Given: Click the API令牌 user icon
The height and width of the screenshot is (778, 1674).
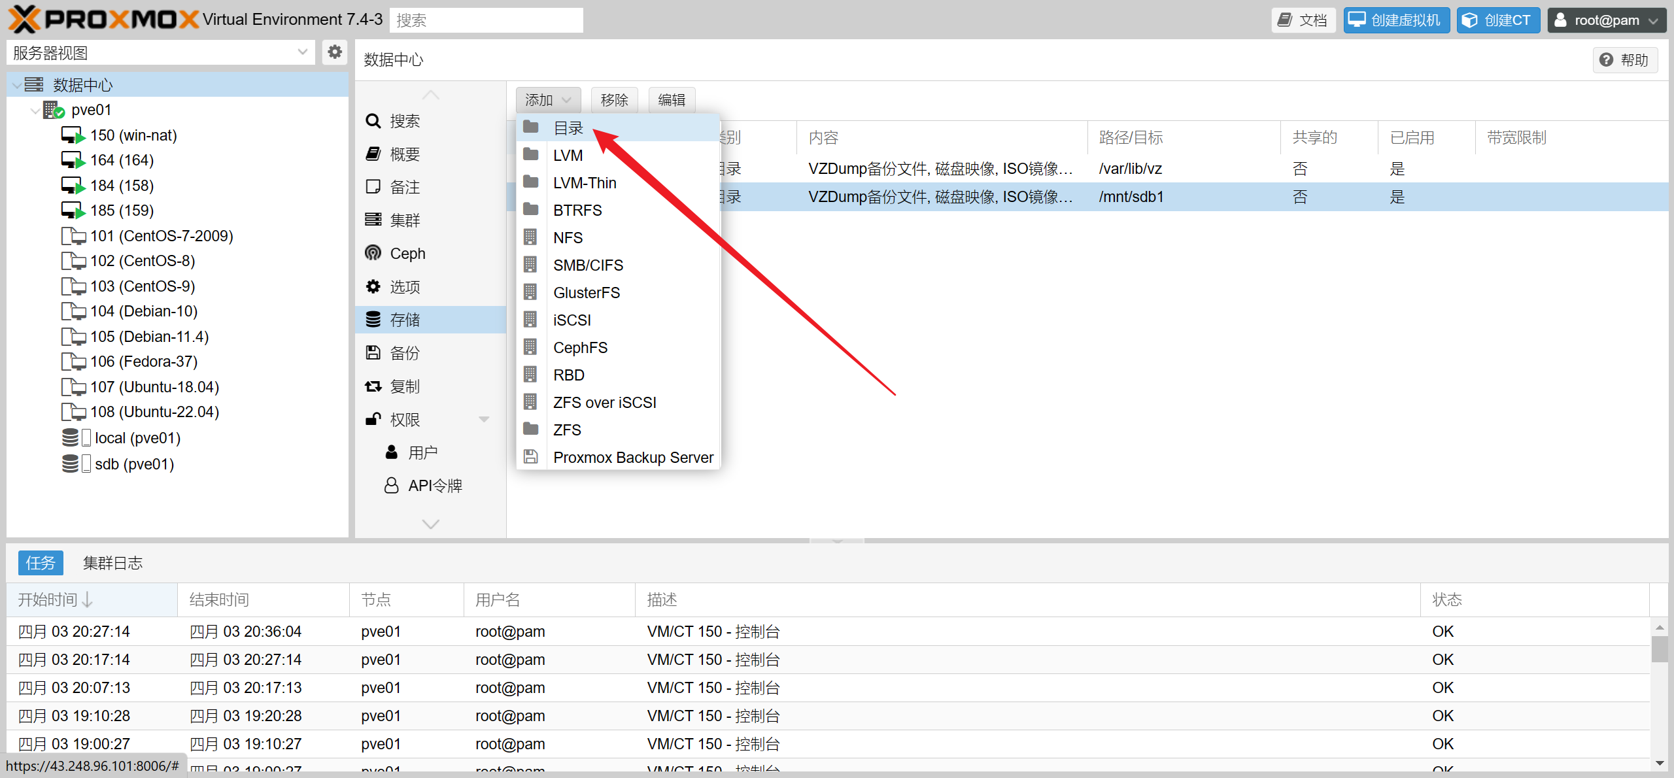Looking at the screenshot, I should pos(391,486).
